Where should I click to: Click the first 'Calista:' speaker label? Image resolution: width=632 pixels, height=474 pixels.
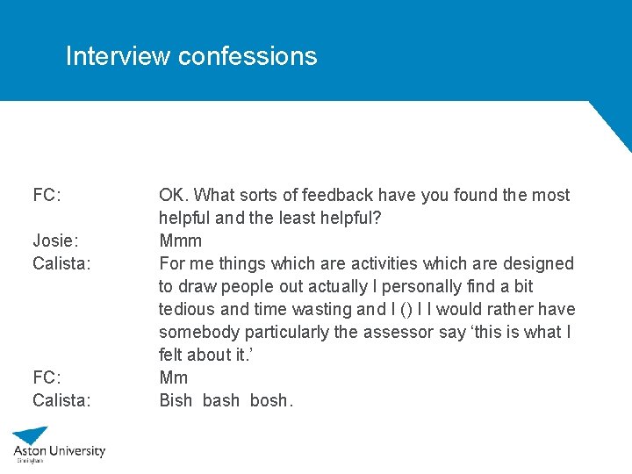(x=61, y=263)
